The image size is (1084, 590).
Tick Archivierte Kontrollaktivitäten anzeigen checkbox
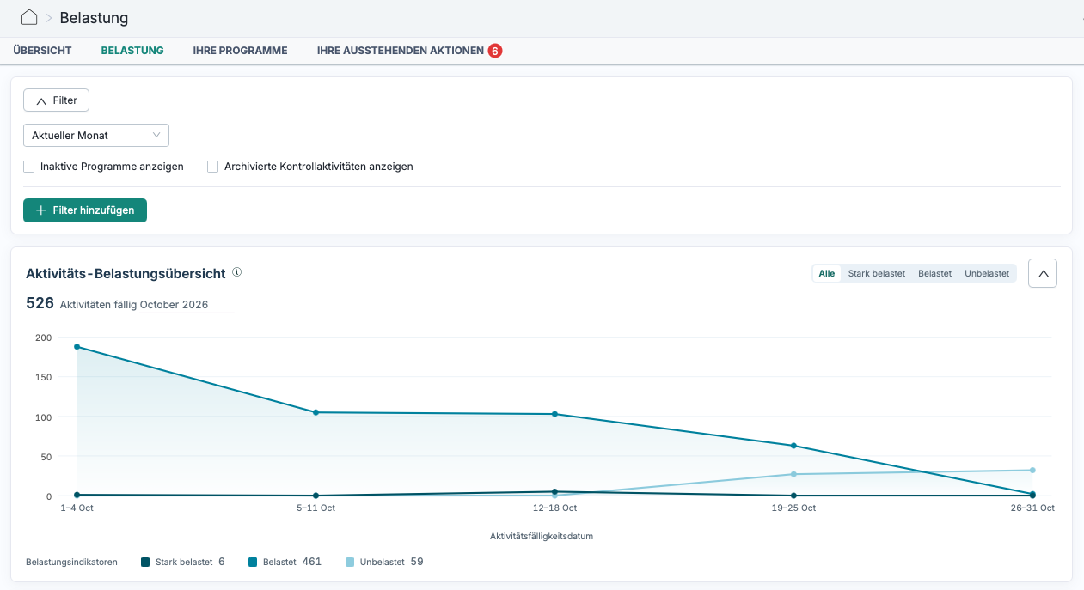[213, 167]
